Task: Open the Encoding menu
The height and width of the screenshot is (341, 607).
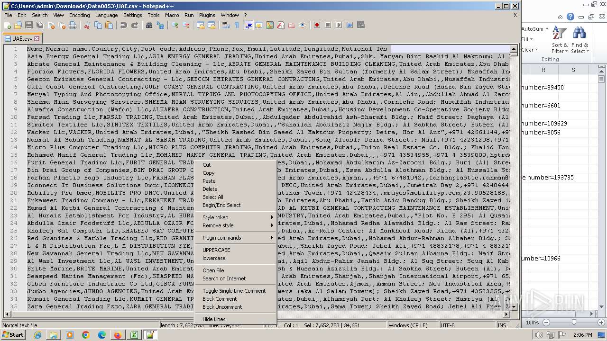Action: [x=79, y=15]
